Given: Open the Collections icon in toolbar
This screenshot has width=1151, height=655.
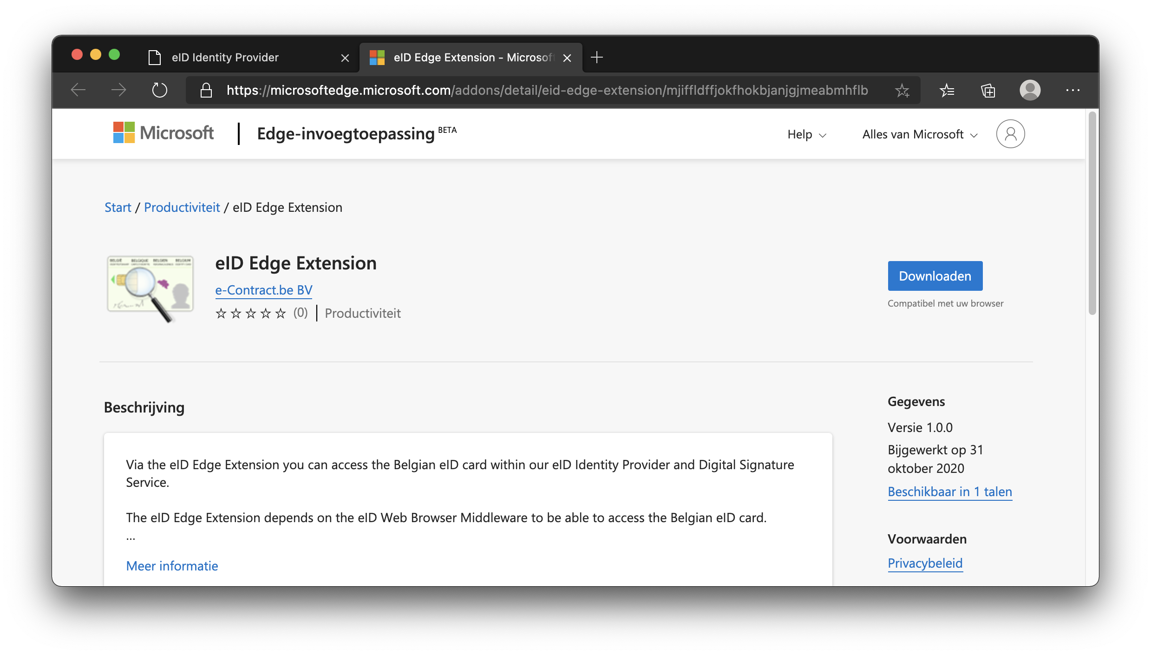Looking at the screenshot, I should tap(988, 90).
